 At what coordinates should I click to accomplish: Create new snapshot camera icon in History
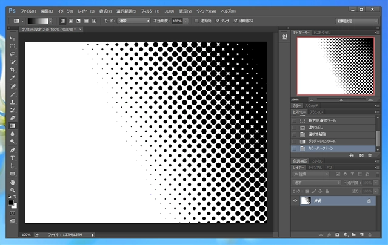point(361,155)
